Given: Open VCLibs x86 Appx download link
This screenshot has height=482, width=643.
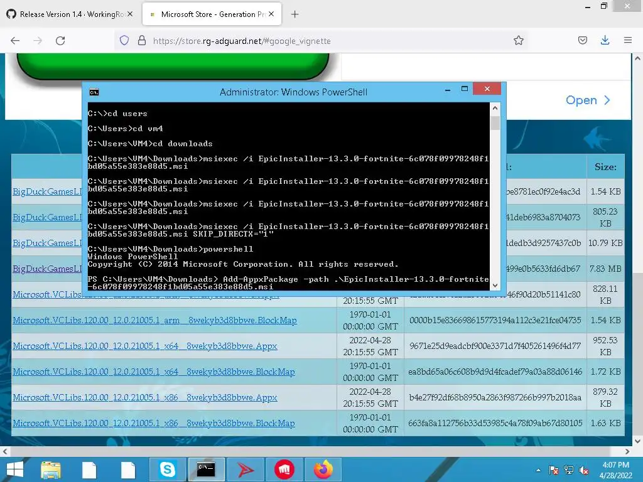Looking at the screenshot, I should tap(145, 397).
